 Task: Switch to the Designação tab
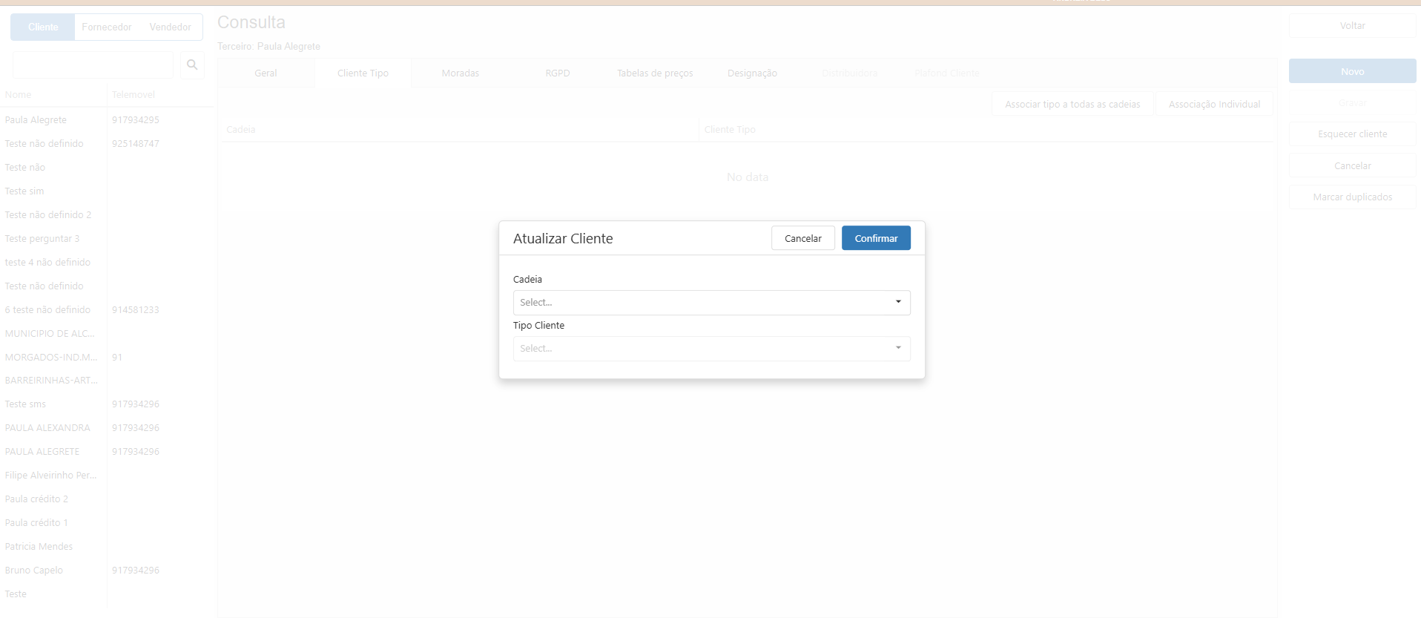tap(752, 73)
